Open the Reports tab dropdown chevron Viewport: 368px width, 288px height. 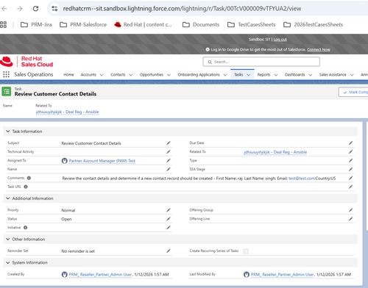(x=276, y=75)
